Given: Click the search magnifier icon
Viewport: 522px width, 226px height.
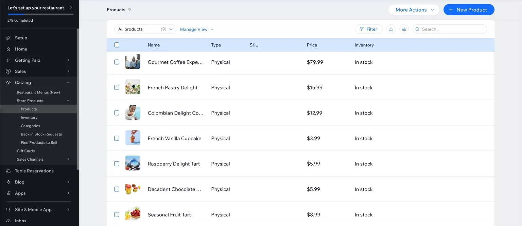Looking at the screenshot, I should click(x=417, y=29).
